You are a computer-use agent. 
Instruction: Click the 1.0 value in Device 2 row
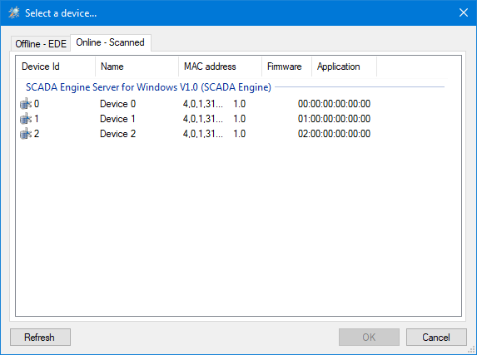[x=240, y=133]
